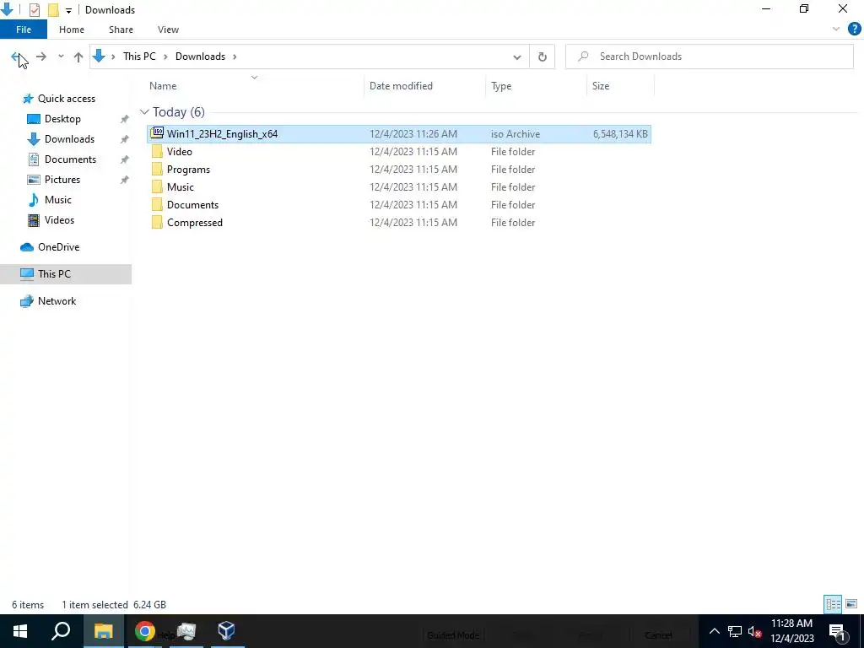Click File Explorer taskbar icon
Viewport: 864px width, 648px height.
point(103,631)
